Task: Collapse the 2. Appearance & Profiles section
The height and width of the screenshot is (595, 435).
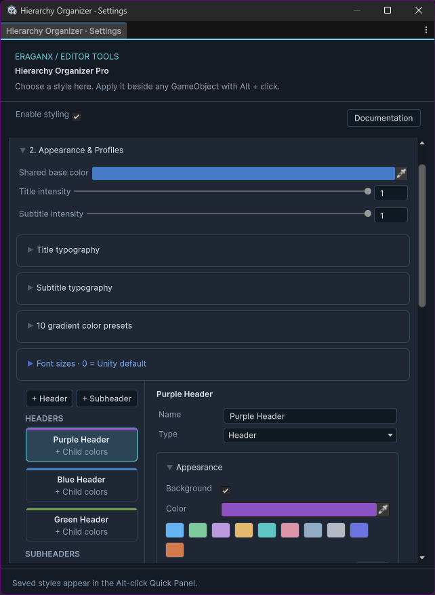Action: [23, 150]
